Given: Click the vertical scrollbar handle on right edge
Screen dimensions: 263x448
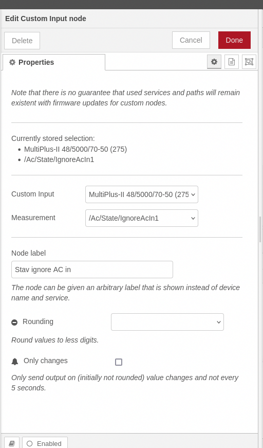Looking at the screenshot, I should click(x=260, y=229).
